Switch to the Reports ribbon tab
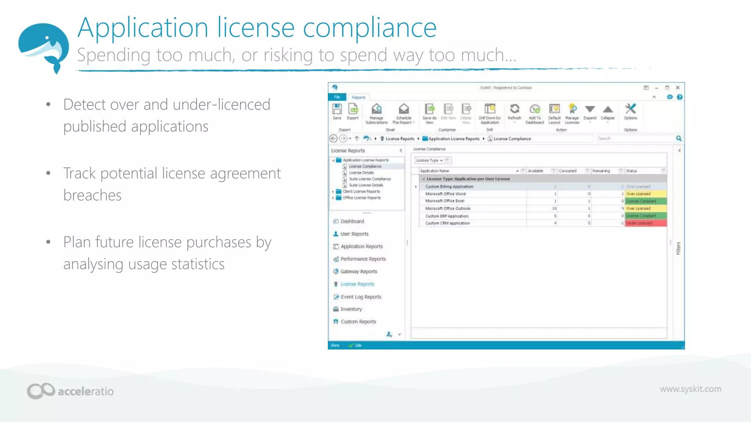The width and height of the screenshot is (751, 422). [x=358, y=97]
